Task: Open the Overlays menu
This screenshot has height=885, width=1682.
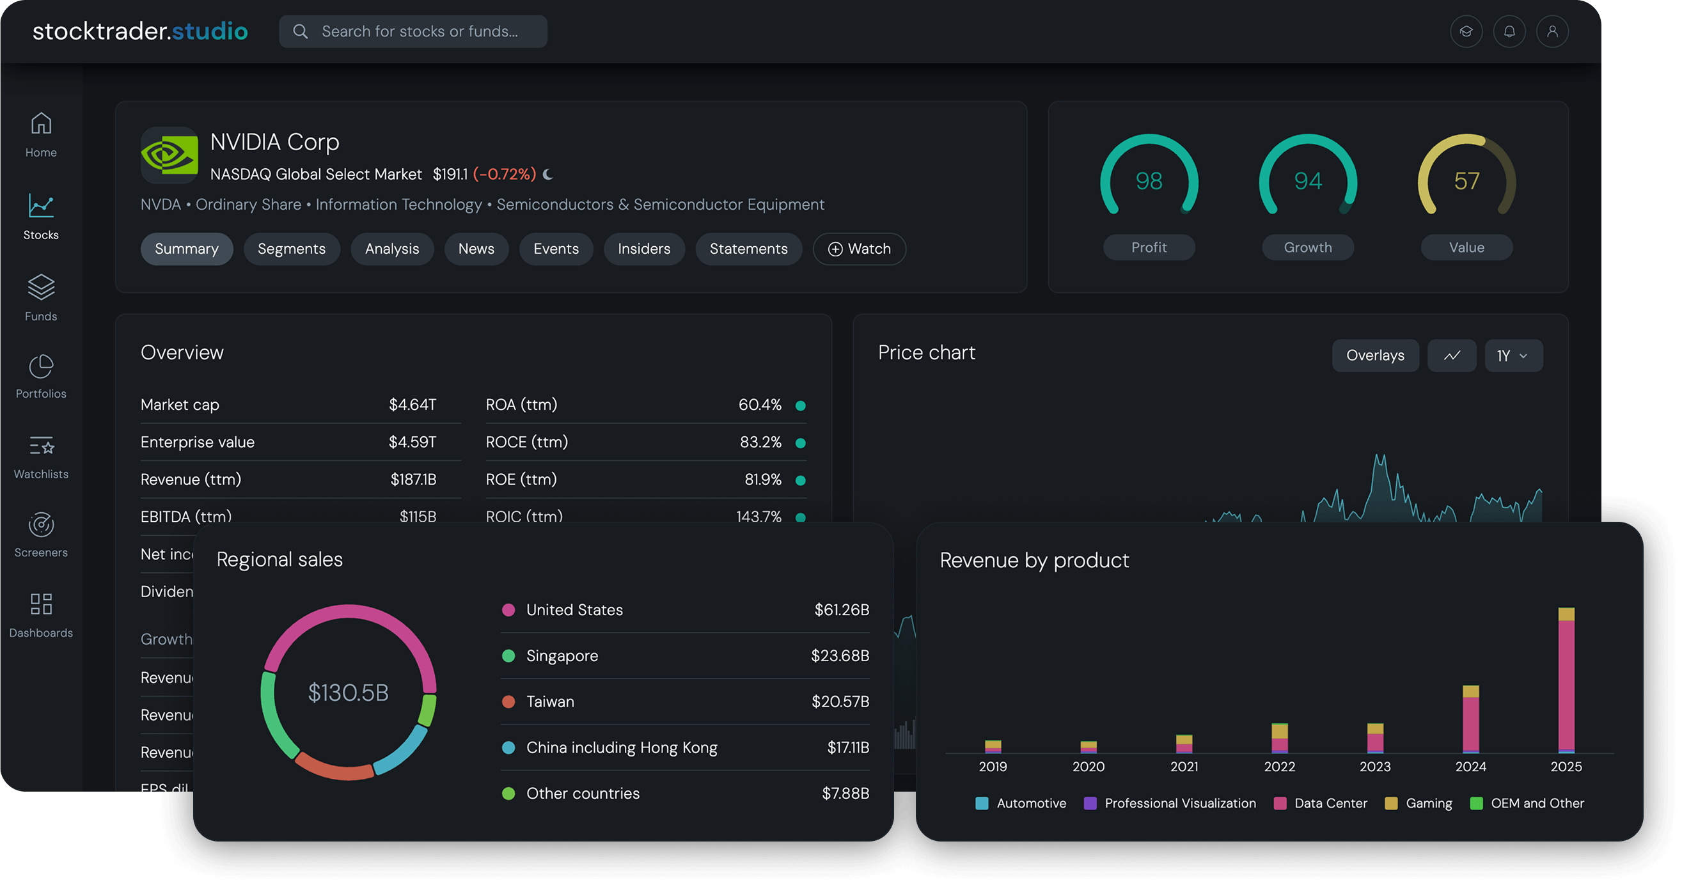Action: [1374, 356]
